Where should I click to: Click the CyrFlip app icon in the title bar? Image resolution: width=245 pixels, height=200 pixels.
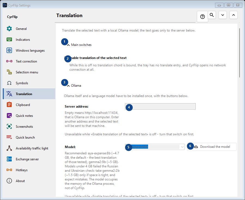[5, 5]
